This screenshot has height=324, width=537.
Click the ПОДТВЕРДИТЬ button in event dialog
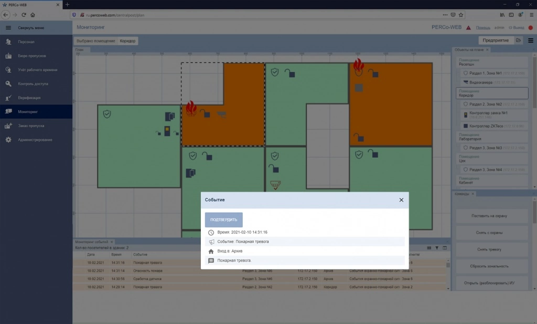(x=223, y=220)
